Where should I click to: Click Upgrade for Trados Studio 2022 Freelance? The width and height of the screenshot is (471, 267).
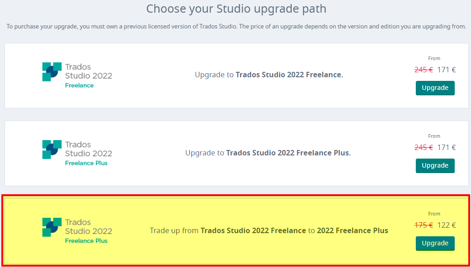tap(435, 88)
